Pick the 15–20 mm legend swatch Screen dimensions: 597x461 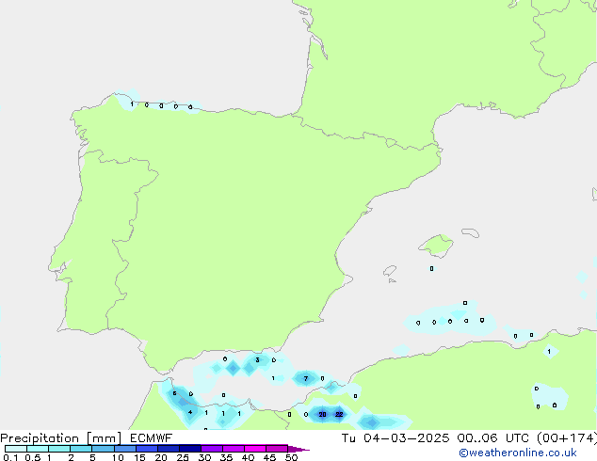[147, 449]
